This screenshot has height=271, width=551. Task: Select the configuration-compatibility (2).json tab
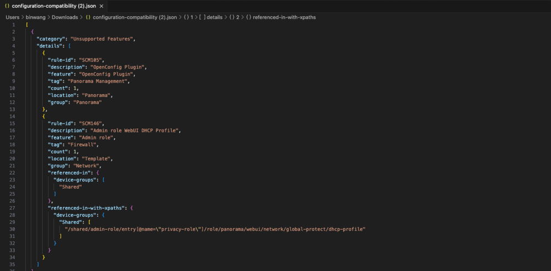click(54, 6)
